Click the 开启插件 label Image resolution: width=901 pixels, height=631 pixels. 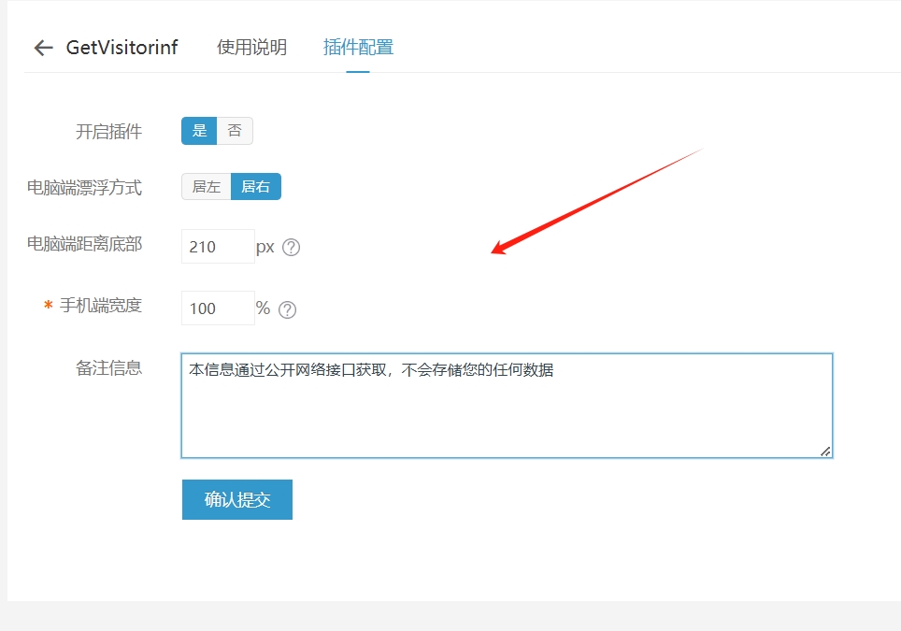click(108, 132)
